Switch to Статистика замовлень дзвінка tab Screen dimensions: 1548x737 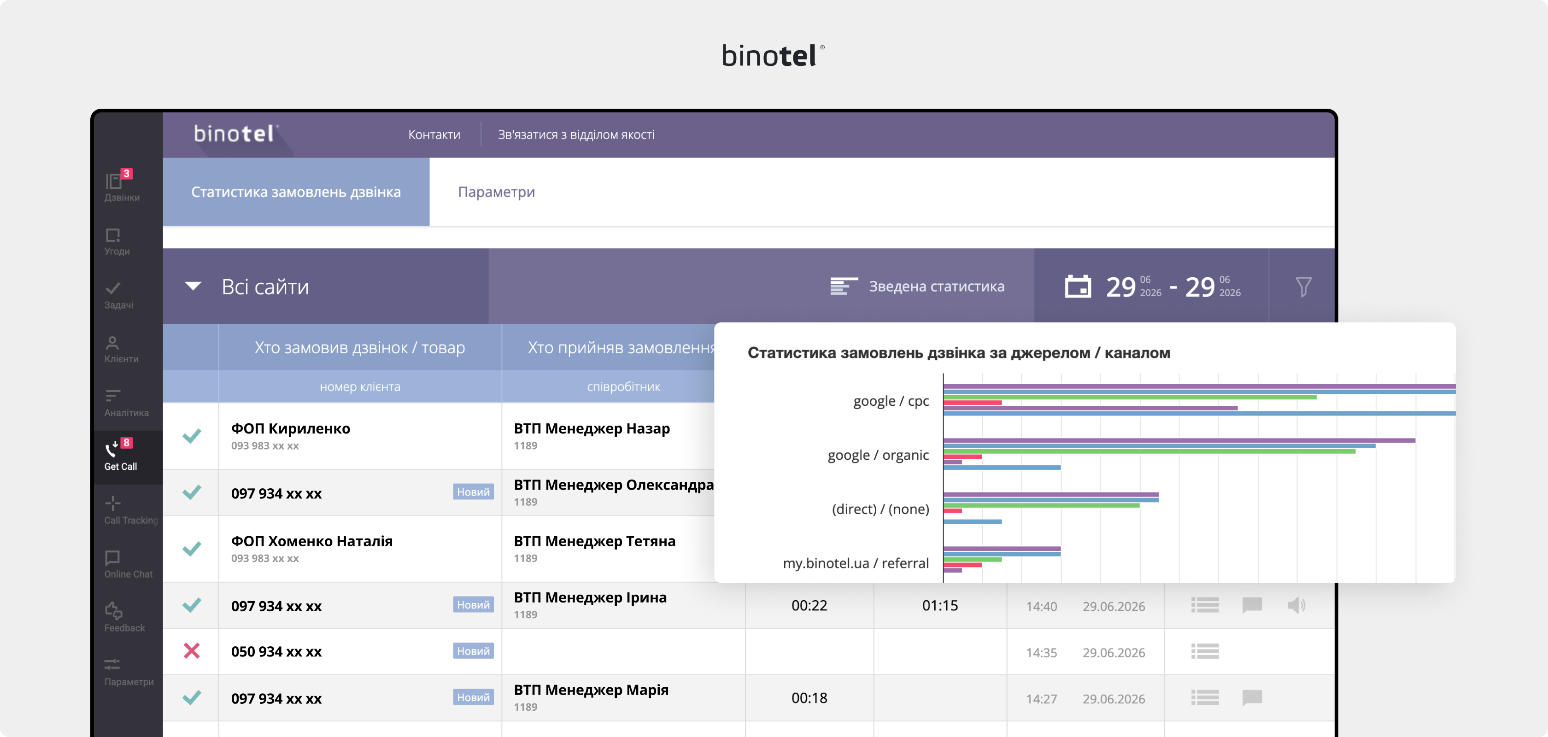point(296,192)
